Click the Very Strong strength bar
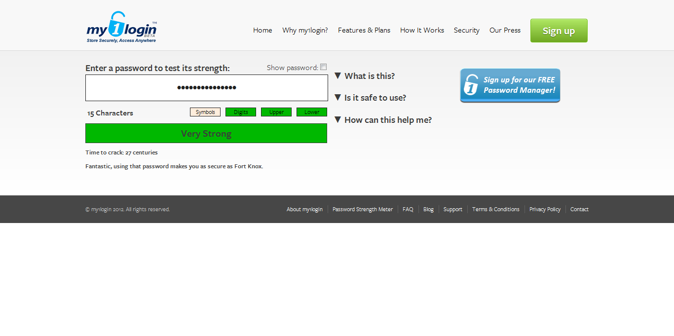 click(206, 133)
